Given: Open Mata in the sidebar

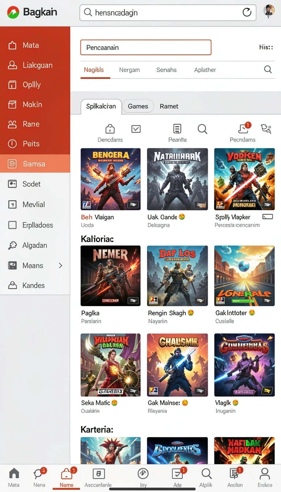Looking at the screenshot, I should (x=35, y=45).
